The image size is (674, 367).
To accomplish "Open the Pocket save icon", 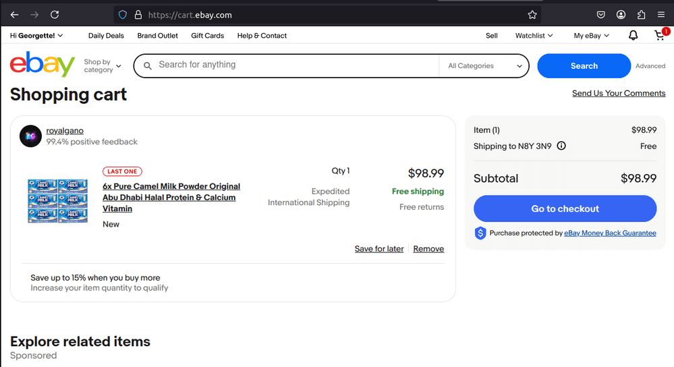I will 601,15.
